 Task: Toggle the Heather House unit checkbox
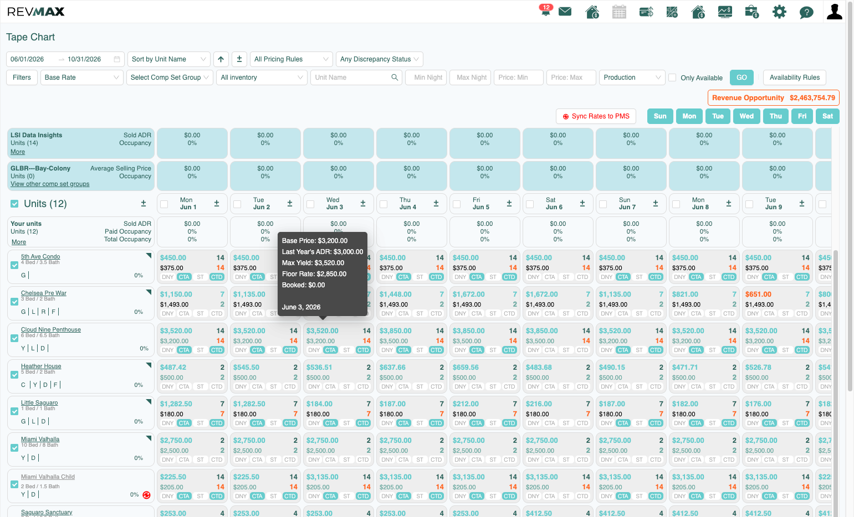point(14,375)
